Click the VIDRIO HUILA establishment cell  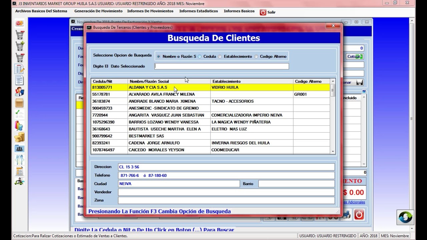point(252,87)
